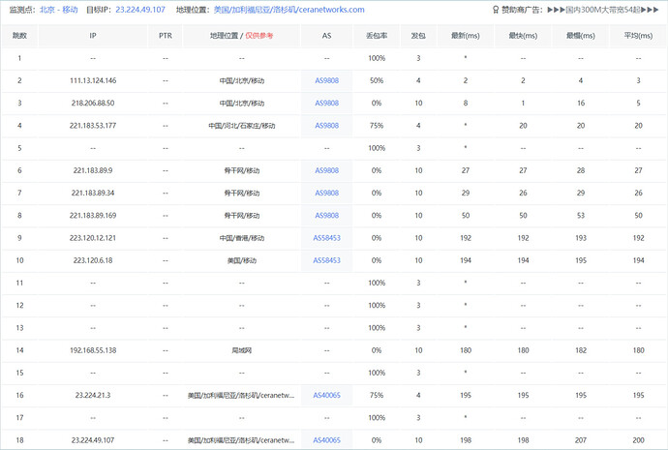Select IP cell 223.120.12.121
668x450 pixels.
point(93,238)
